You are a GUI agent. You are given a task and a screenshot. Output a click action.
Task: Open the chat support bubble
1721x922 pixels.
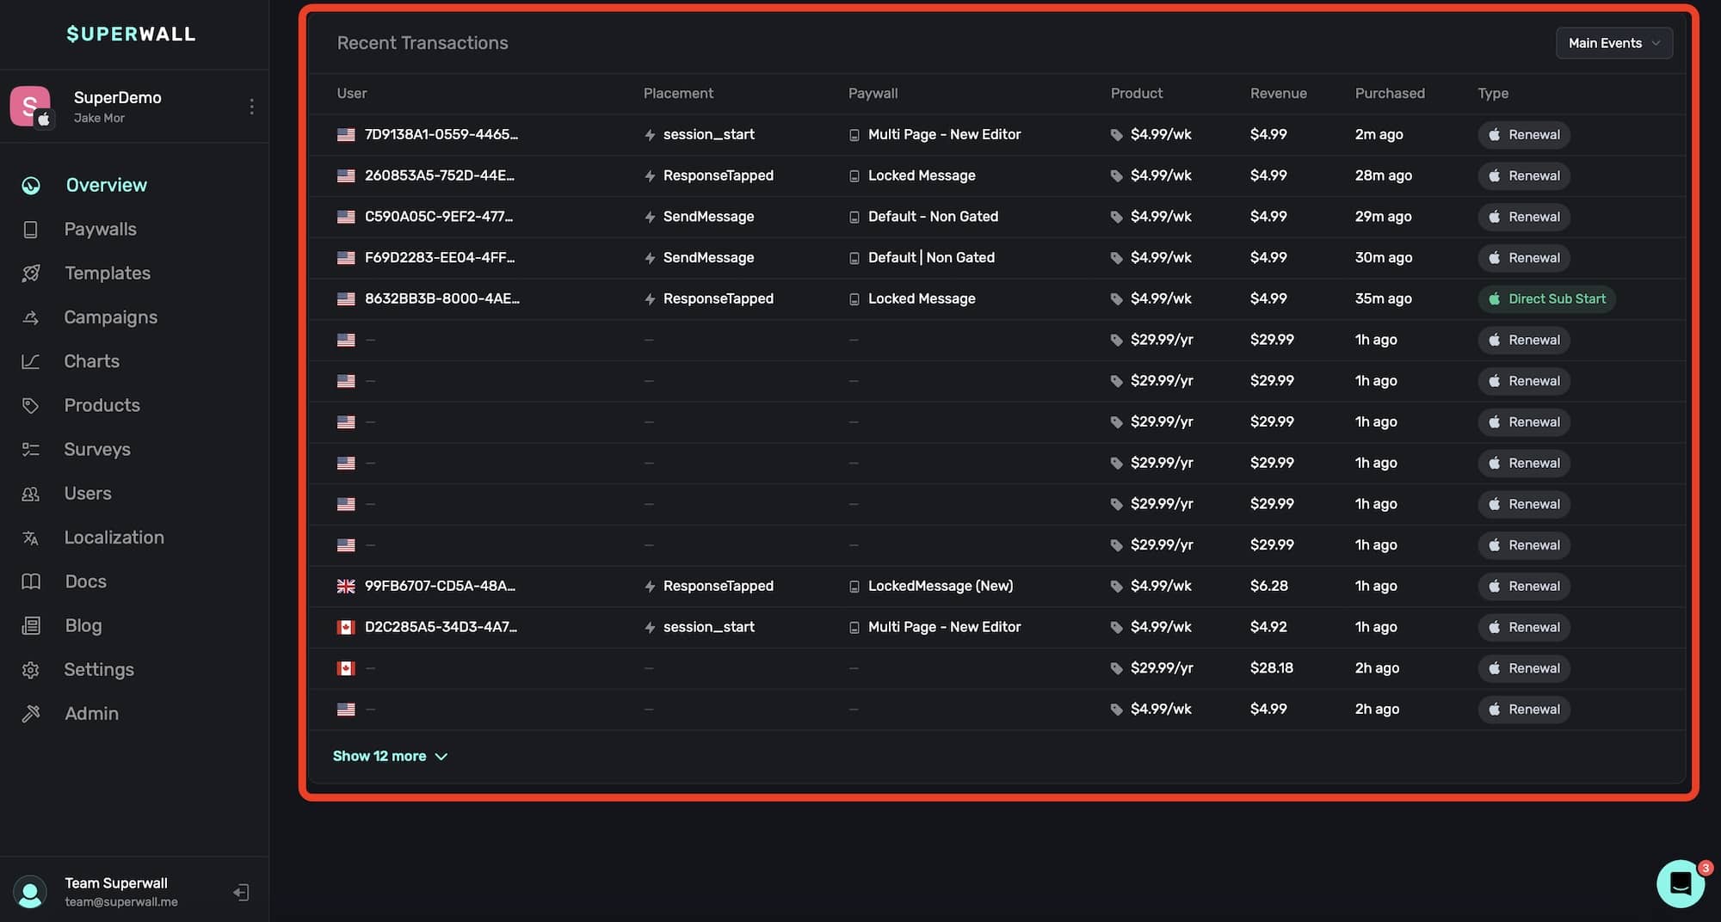(1680, 883)
